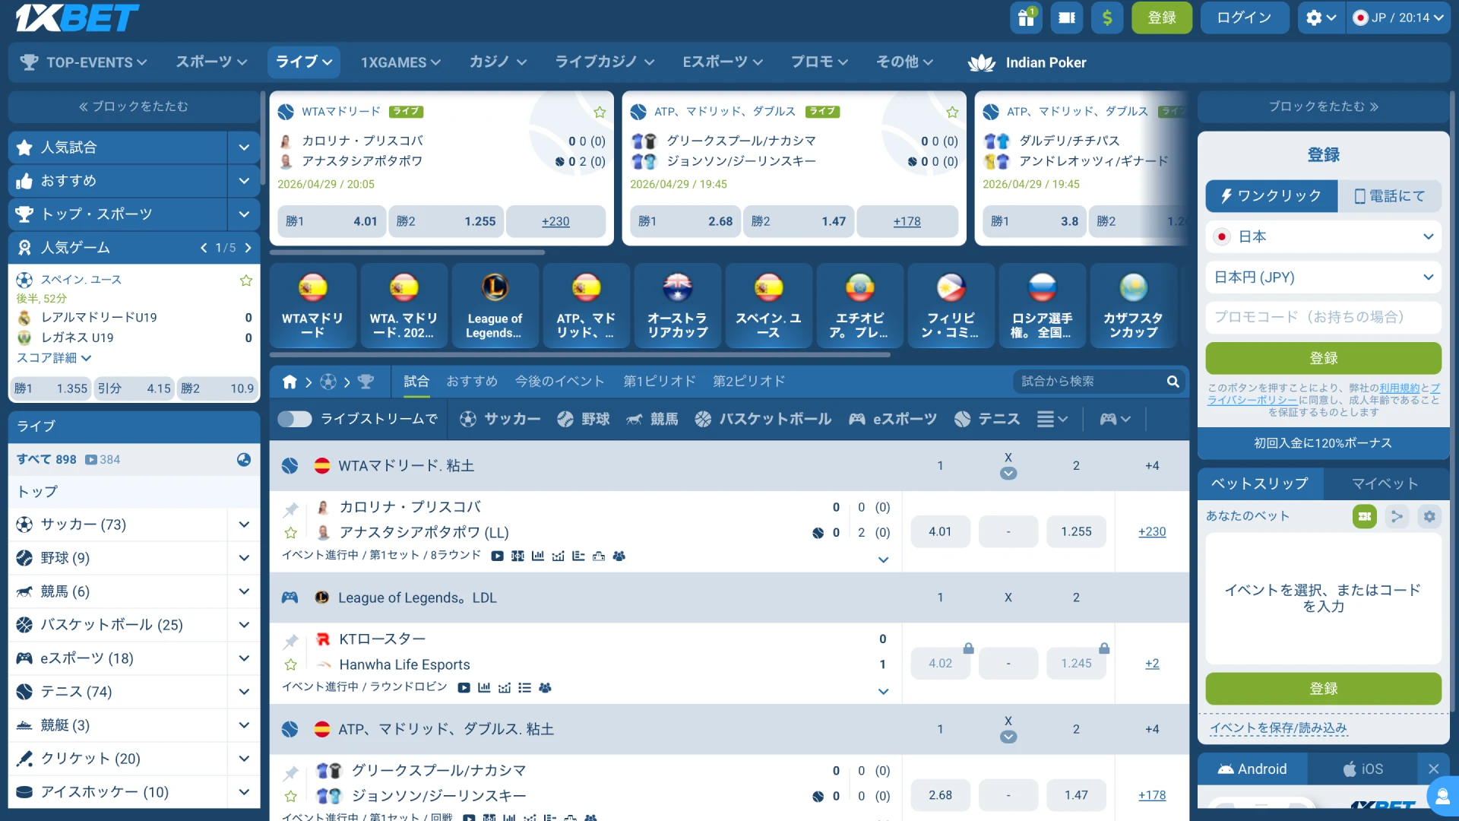
Task: Click the trophy breadcrumb icon
Action: click(x=366, y=382)
